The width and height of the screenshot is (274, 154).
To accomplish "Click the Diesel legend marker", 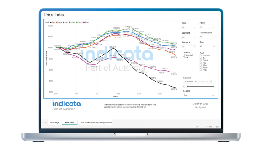I will coord(56,22).
